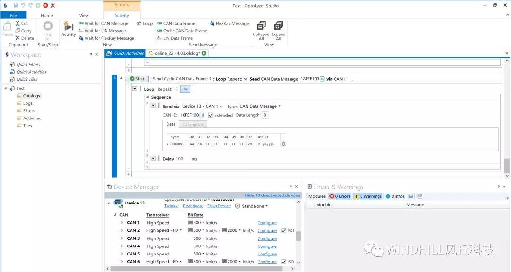Open the CAN Data Message type dropdown

tap(260, 106)
